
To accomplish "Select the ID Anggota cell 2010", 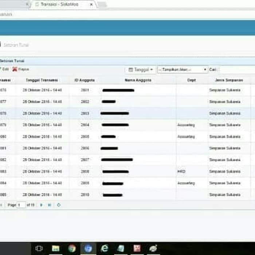I will 85,195.
